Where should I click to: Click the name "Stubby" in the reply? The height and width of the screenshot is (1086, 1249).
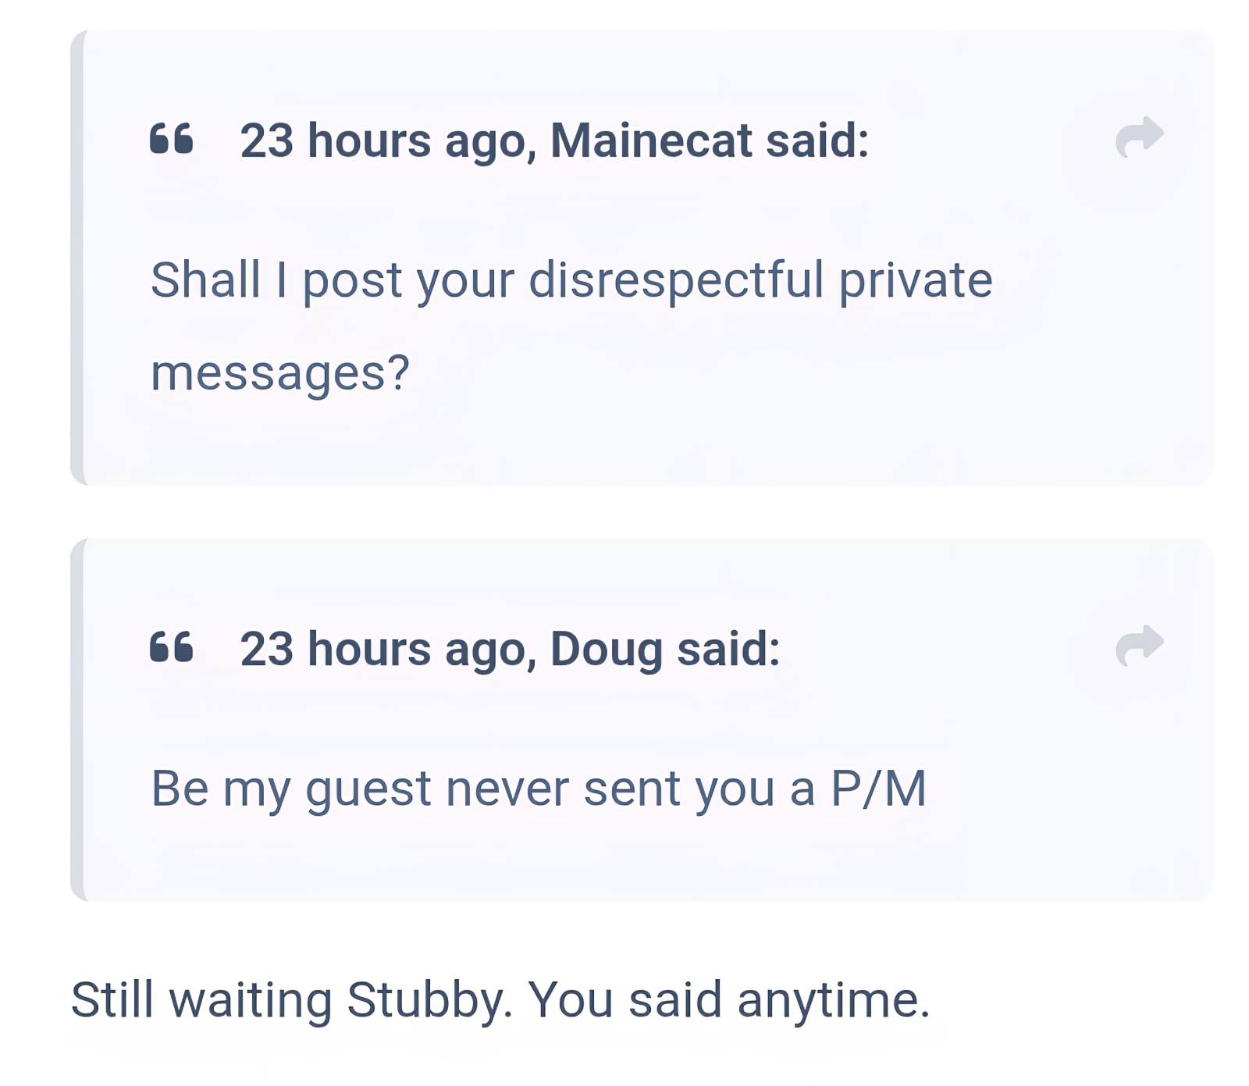point(429,999)
